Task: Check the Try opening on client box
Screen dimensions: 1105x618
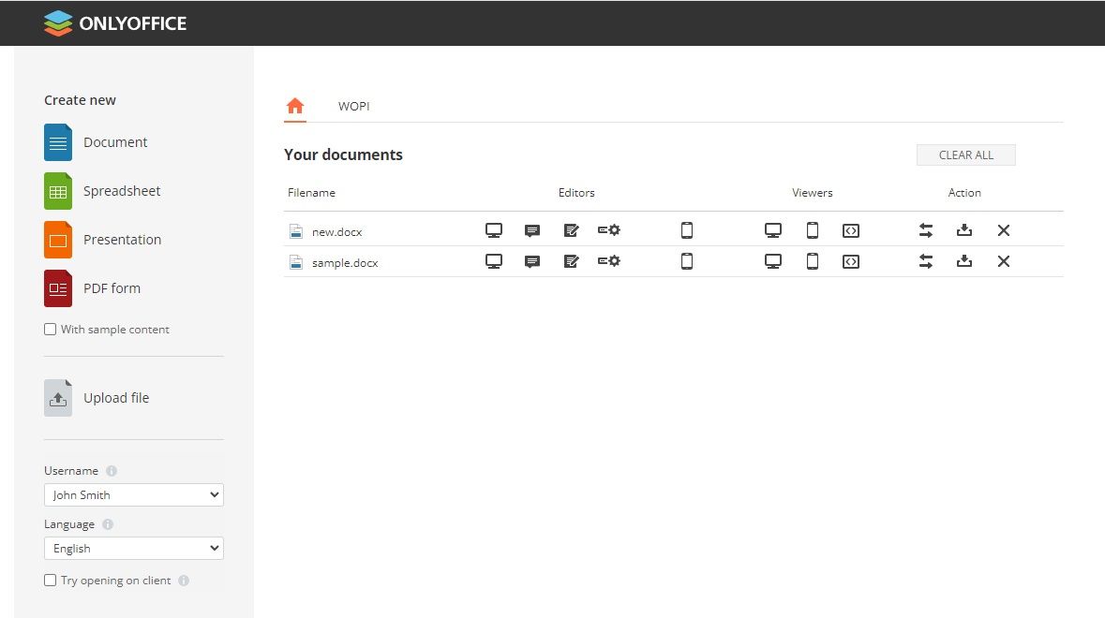Action: tap(50, 580)
